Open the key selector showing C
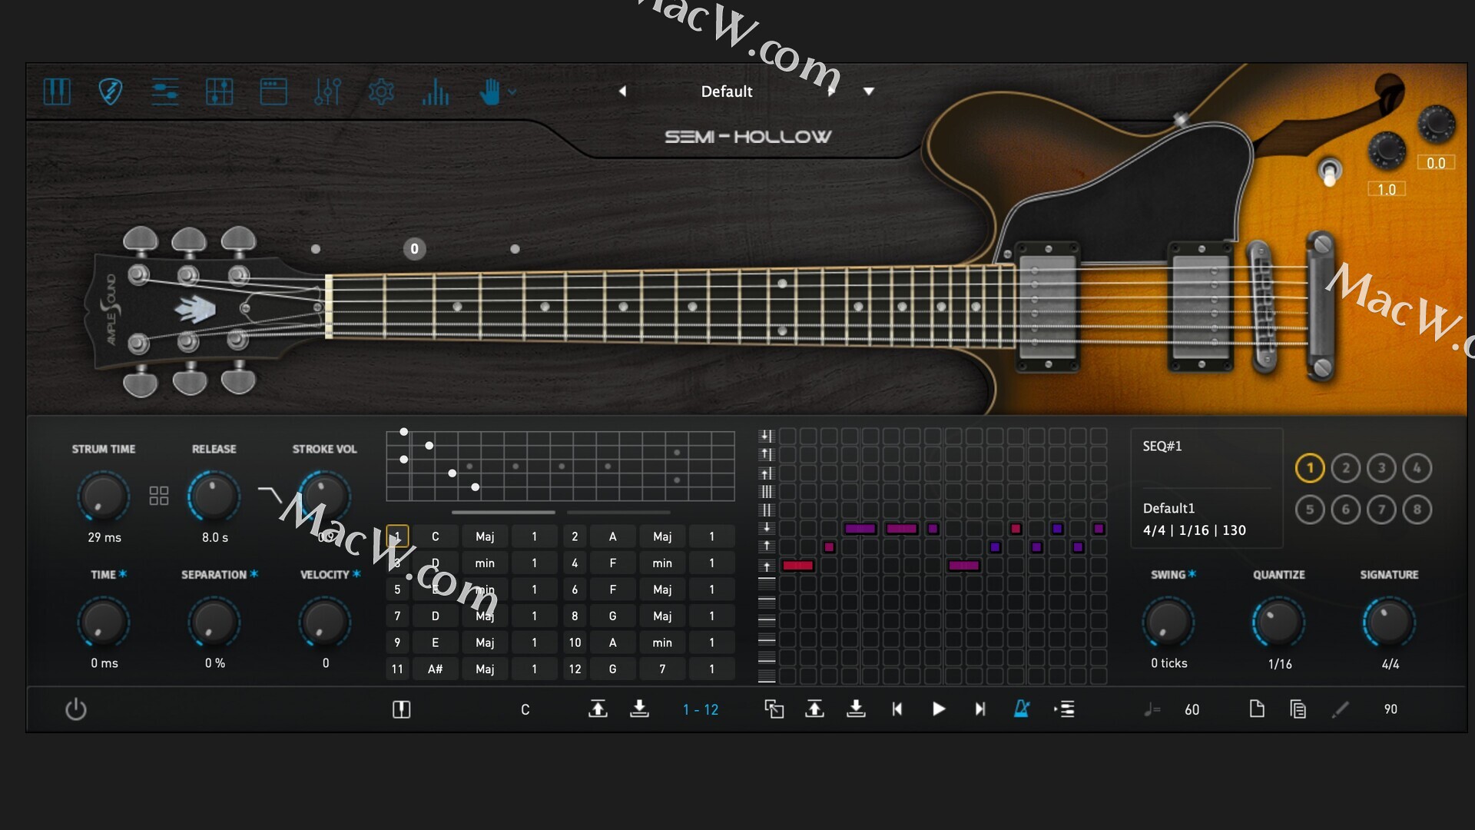This screenshot has width=1475, height=830. pyautogui.click(x=525, y=709)
